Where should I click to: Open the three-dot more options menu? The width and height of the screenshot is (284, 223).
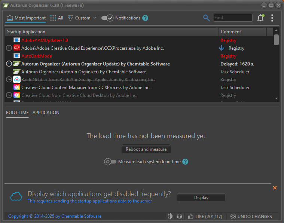tap(272, 18)
